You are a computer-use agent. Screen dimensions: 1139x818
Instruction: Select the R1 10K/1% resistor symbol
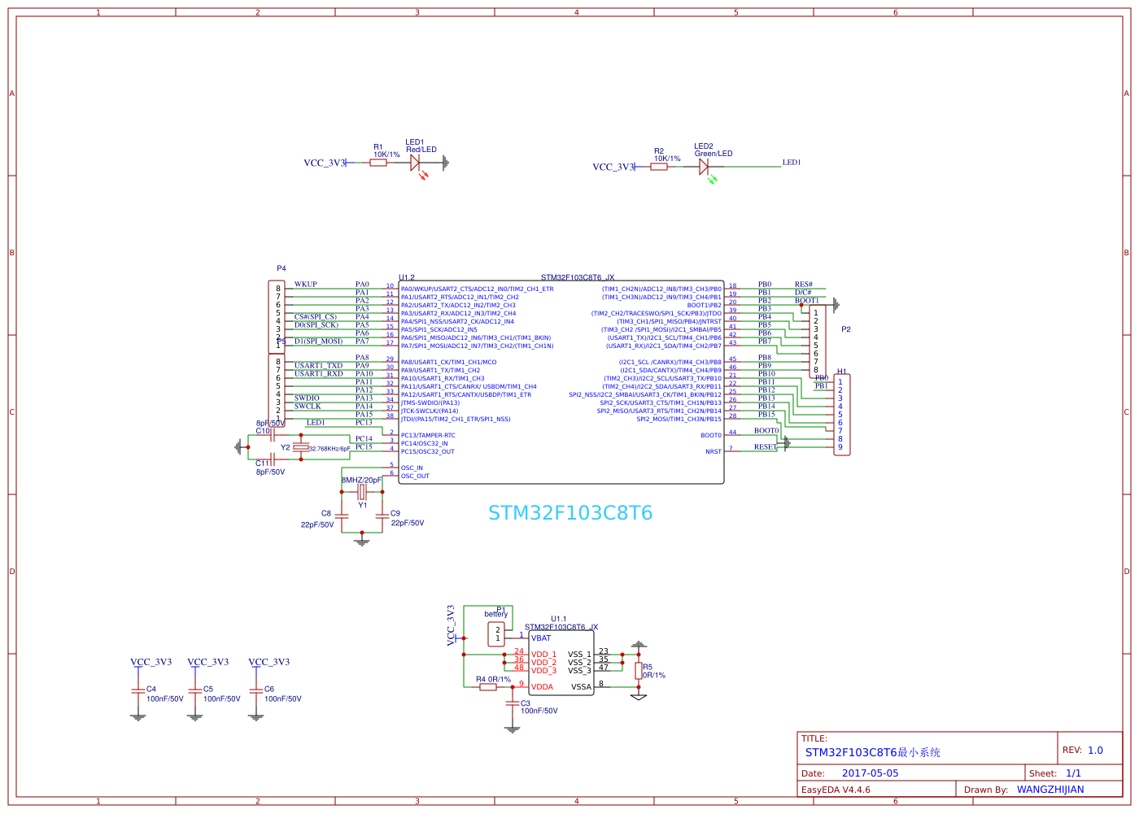(x=378, y=163)
